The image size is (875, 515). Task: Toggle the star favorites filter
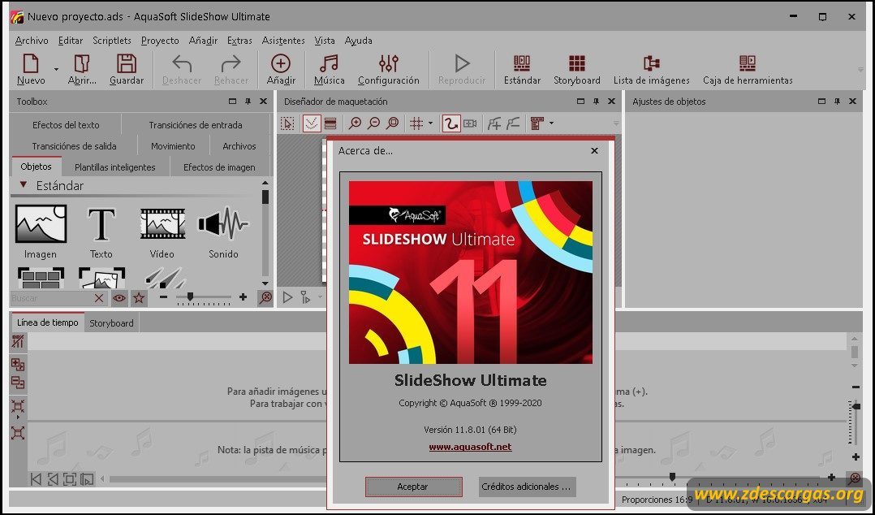click(139, 298)
